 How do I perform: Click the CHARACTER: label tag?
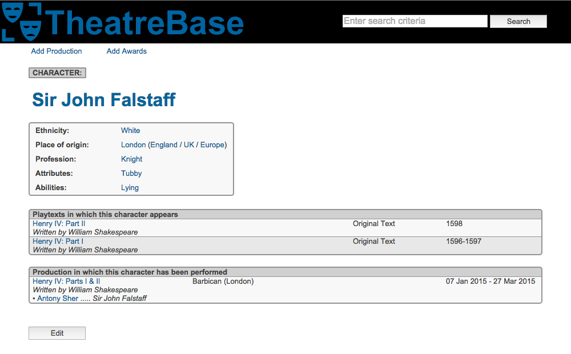pos(57,73)
